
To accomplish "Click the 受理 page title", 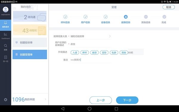I will (x=114, y=7).
